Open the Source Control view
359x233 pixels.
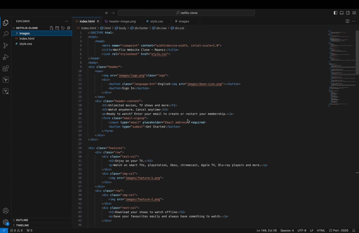[6, 45]
